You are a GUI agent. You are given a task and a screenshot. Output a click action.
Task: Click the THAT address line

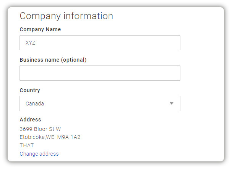pyautogui.click(x=27, y=145)
